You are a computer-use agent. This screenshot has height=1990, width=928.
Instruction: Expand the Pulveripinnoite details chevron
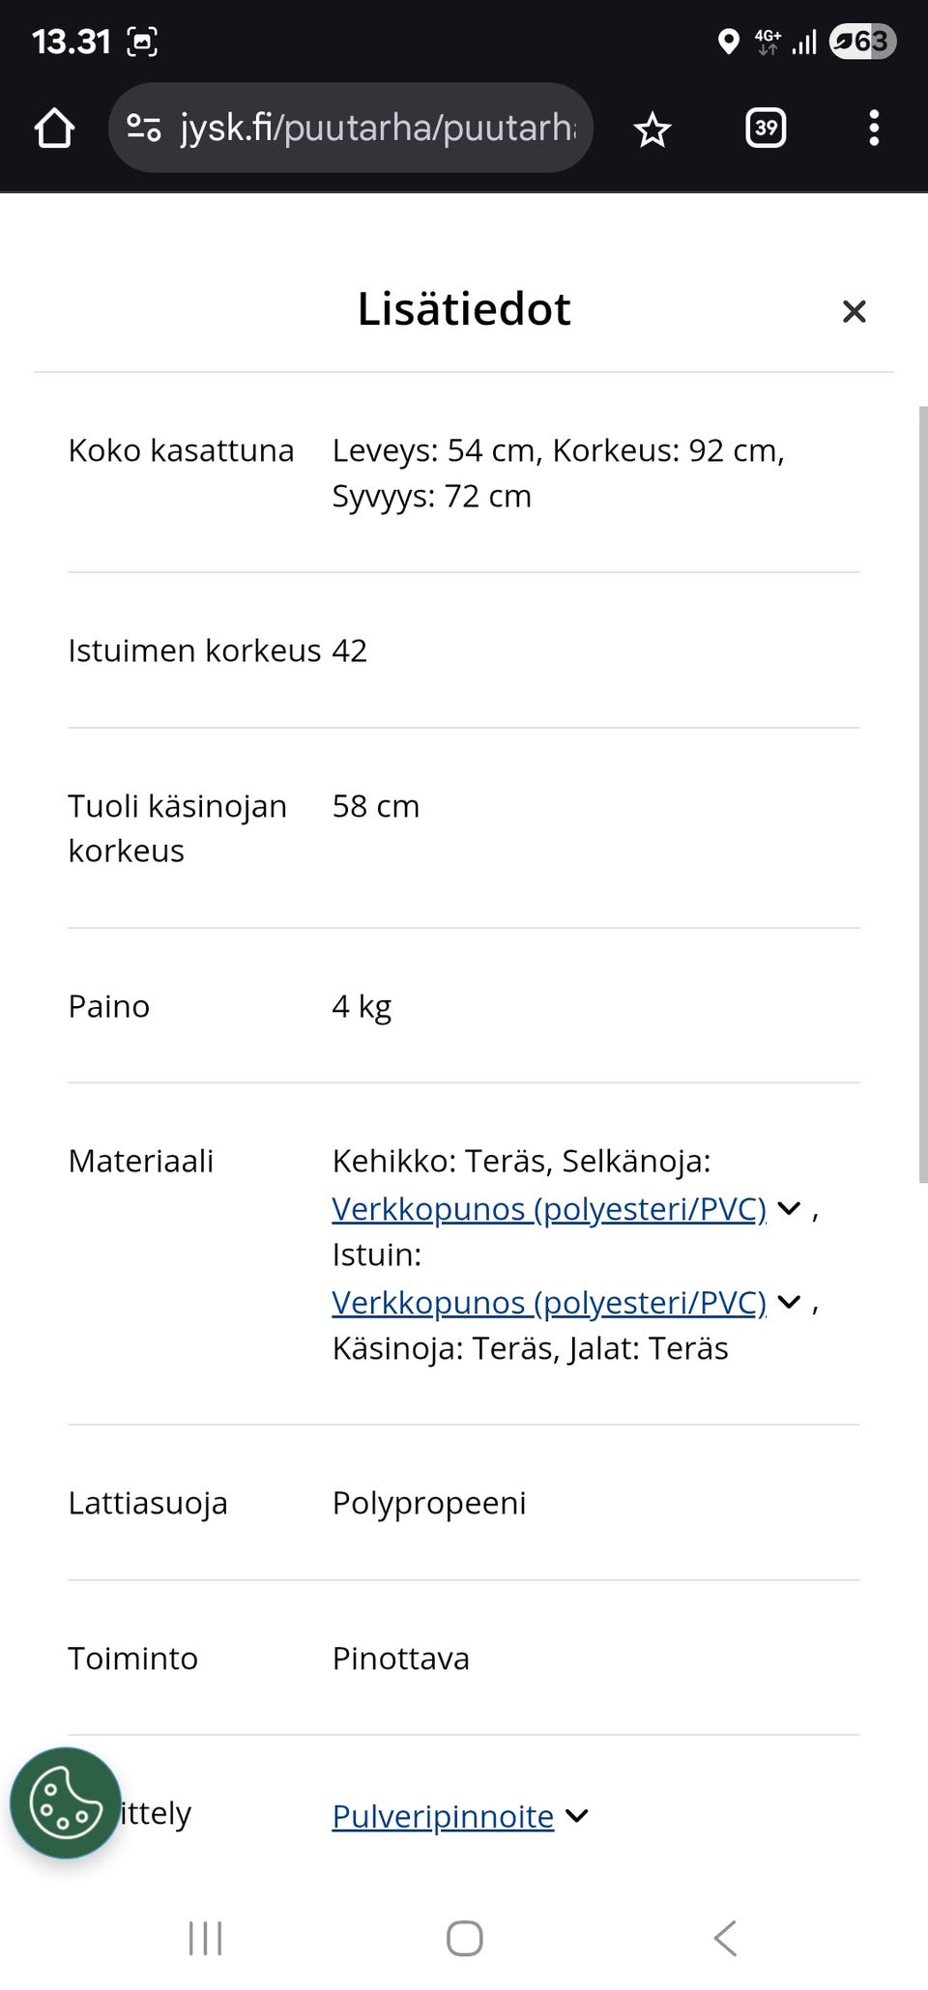pyautogui.click(x=577, y=1816)
